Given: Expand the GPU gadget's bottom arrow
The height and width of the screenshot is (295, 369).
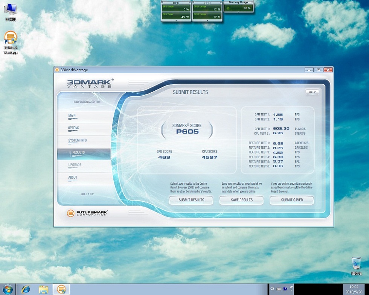Looking at the screenshot, I should (x=176, y=21).
